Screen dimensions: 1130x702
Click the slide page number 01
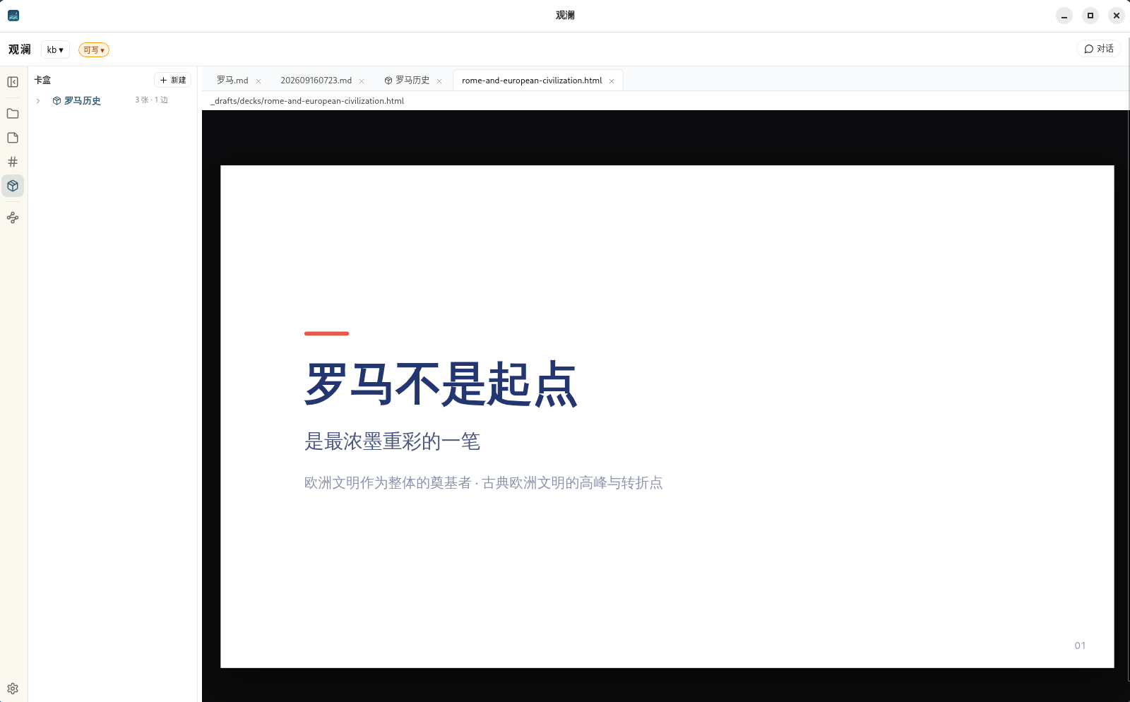(1080, 646)
